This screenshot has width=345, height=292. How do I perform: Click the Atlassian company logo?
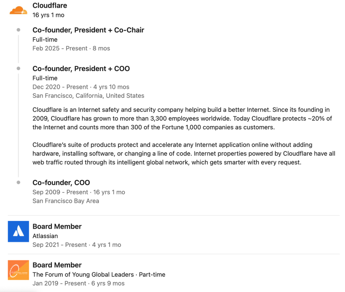pos(18,231)
